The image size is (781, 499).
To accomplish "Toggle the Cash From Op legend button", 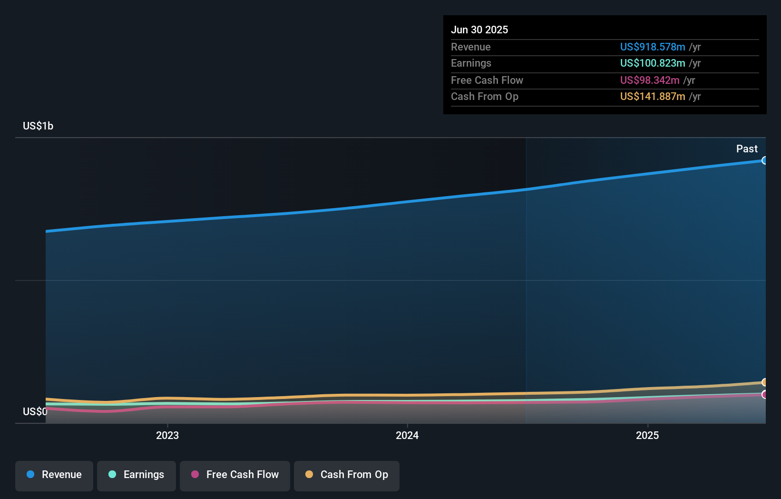I will pos(347,476).
